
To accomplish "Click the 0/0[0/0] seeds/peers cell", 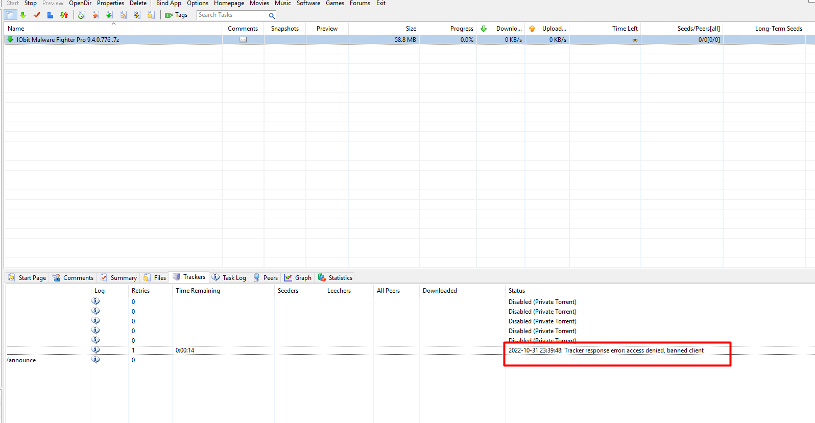I will pos(709,39).
